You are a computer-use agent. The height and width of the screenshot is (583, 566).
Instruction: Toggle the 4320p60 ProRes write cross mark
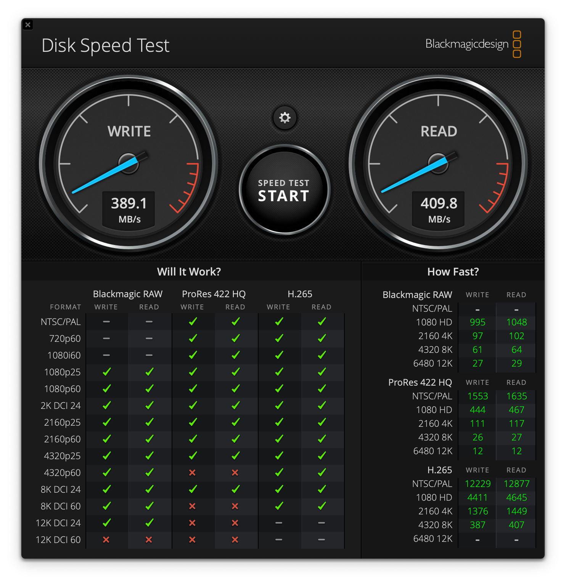pyautogui.click(x=193, y=472)
